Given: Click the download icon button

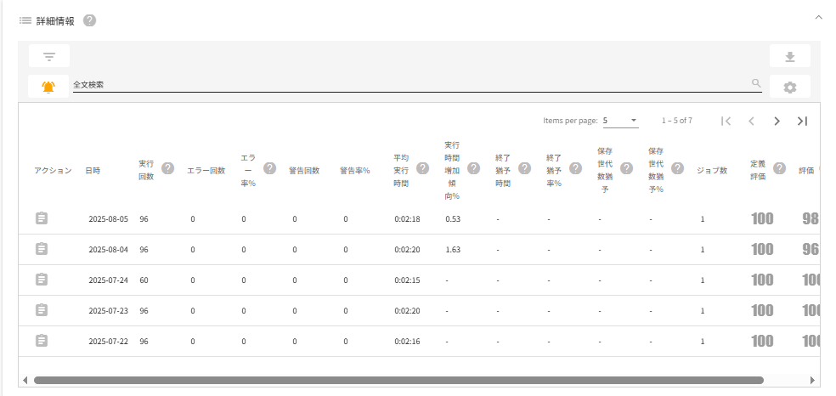Looking at the screenshot, I should [789, 56].
